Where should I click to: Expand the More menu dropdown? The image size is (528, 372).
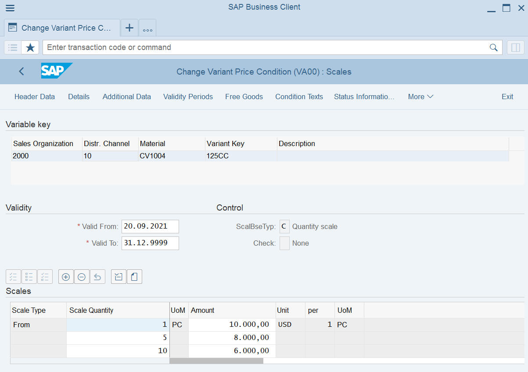(x=420, y=97)
